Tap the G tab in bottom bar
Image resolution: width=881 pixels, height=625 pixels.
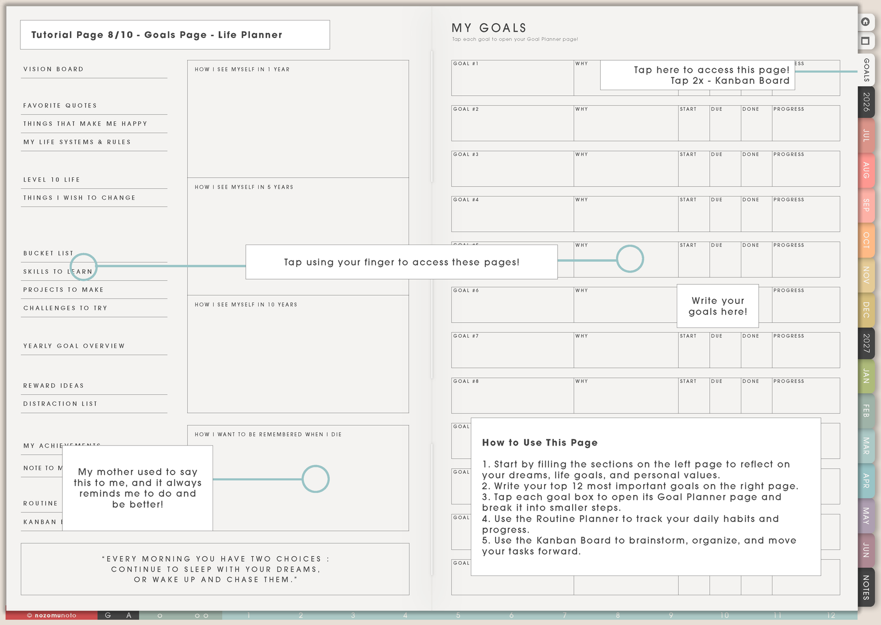pos(108,615)
